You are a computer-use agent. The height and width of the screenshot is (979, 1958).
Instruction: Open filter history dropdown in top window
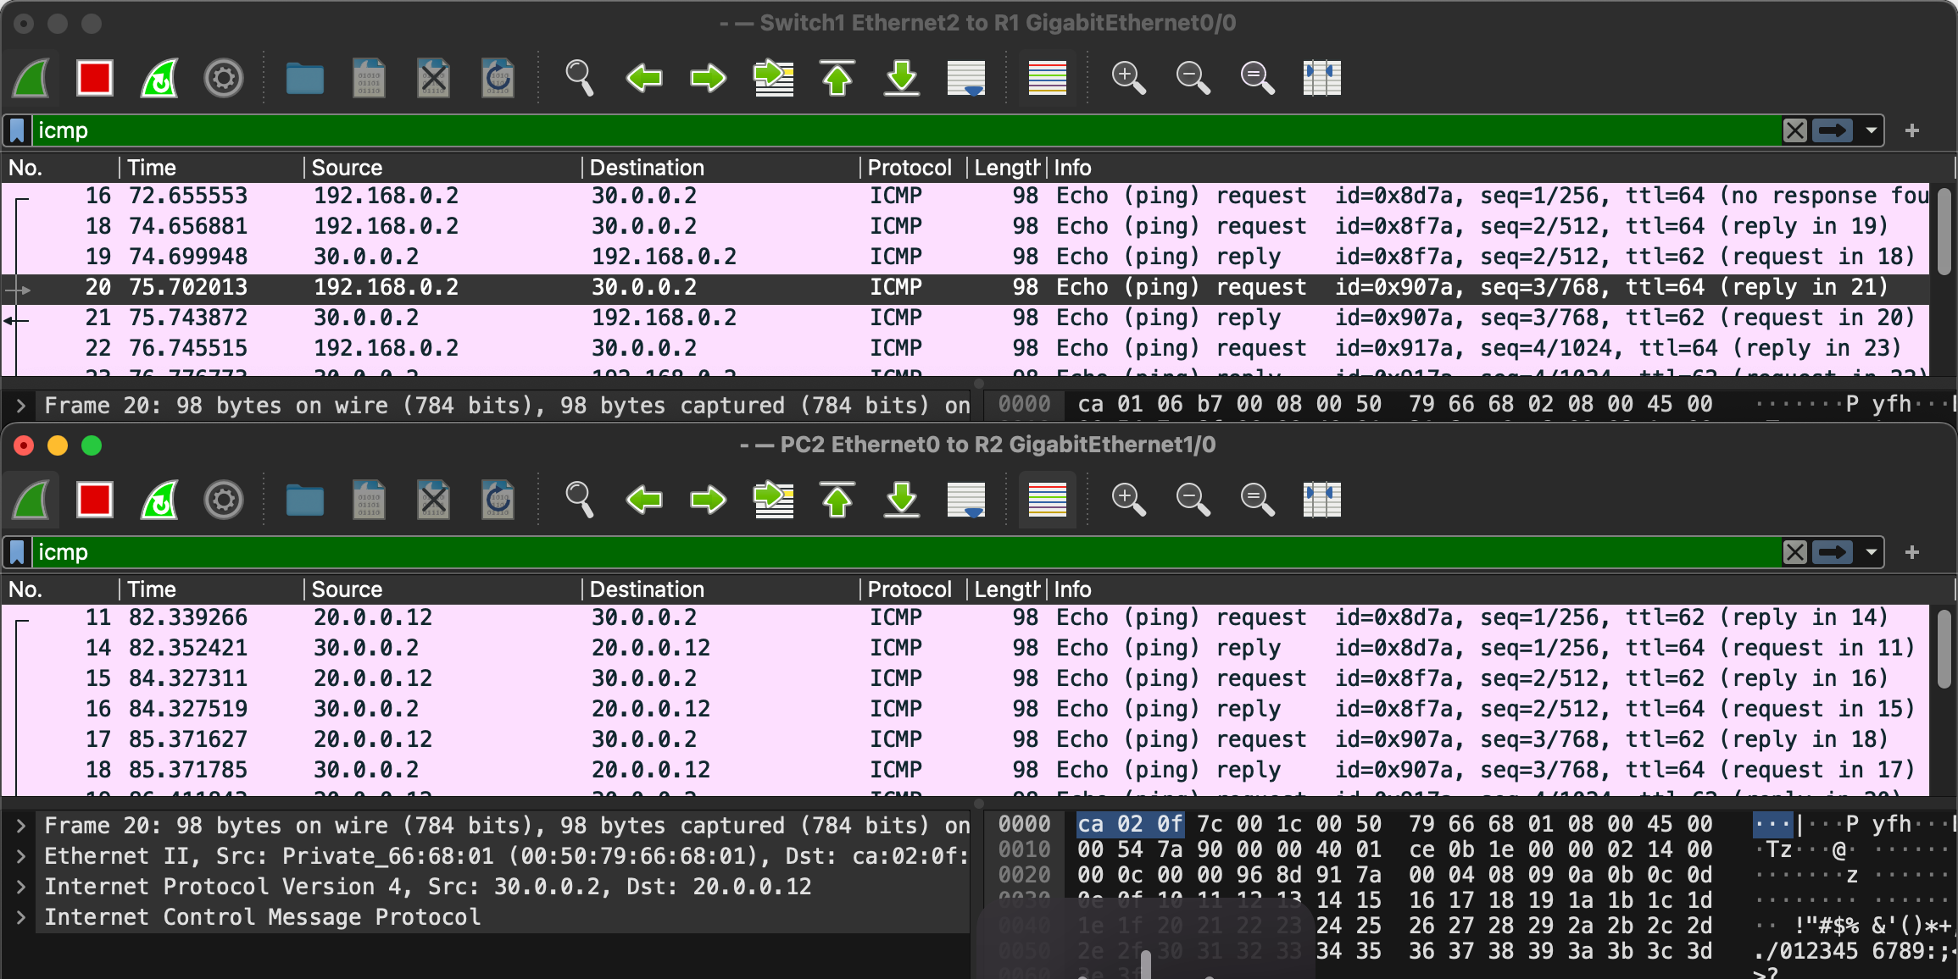pos(1871,130)
